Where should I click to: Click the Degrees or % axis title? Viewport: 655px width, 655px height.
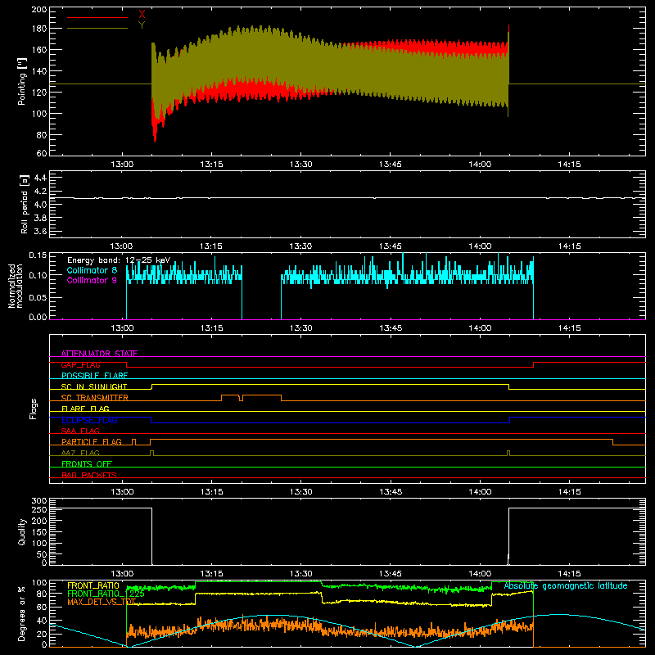(x=22, y=614)
